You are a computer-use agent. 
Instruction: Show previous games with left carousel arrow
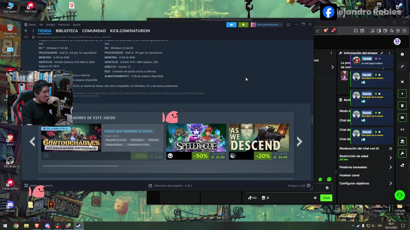[x=32, y=142]
